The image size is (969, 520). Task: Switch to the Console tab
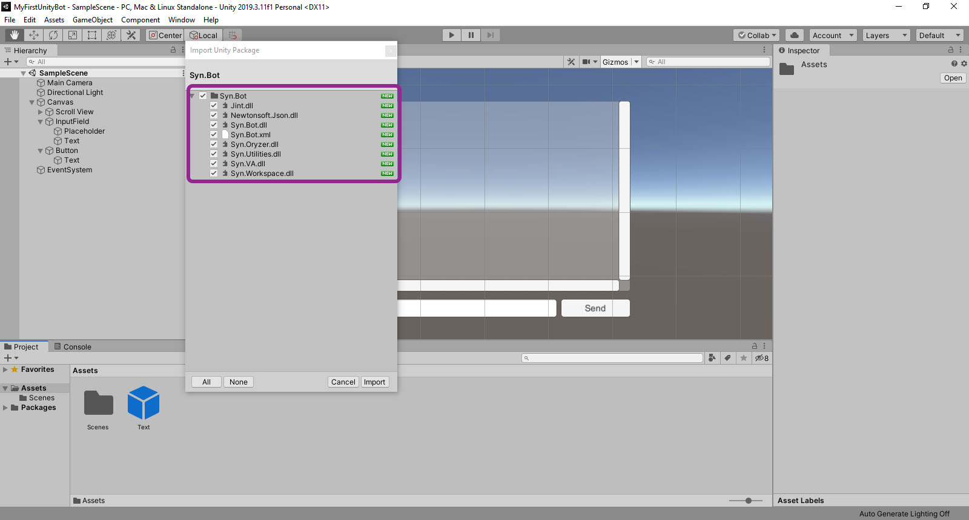click(73, 346)
